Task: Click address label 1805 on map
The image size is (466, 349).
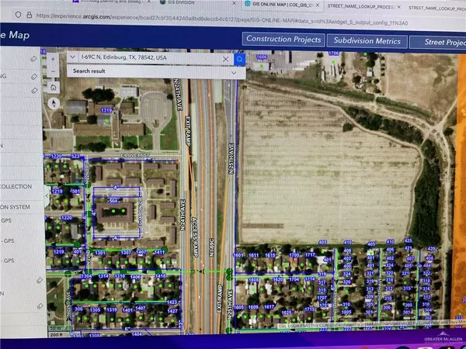Action: pyautogui.click(x=346, y=312)
